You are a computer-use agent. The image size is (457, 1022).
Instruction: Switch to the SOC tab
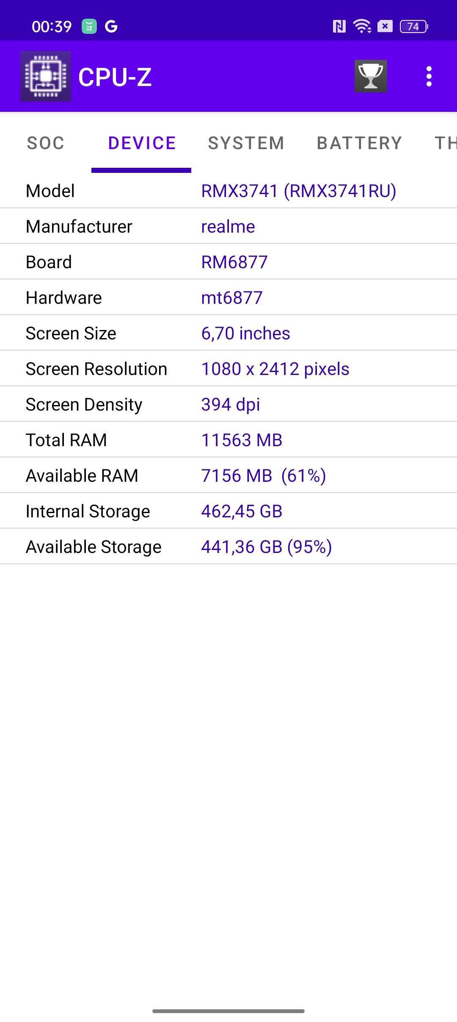46,143
